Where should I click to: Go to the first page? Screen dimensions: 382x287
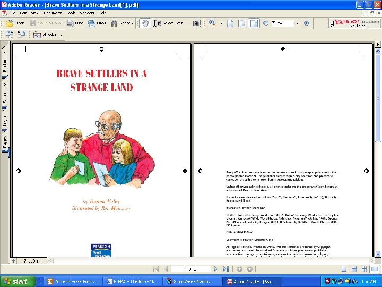point(155,269)
